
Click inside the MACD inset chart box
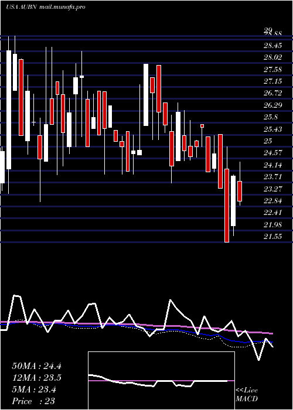coord(161,381)
